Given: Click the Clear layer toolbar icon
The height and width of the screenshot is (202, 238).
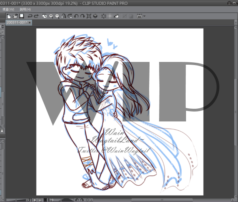Looking at the screenshot, I should [44, 16].
